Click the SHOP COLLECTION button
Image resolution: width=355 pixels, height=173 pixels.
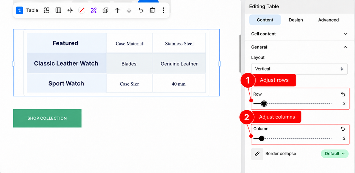(x=47, y=118)
